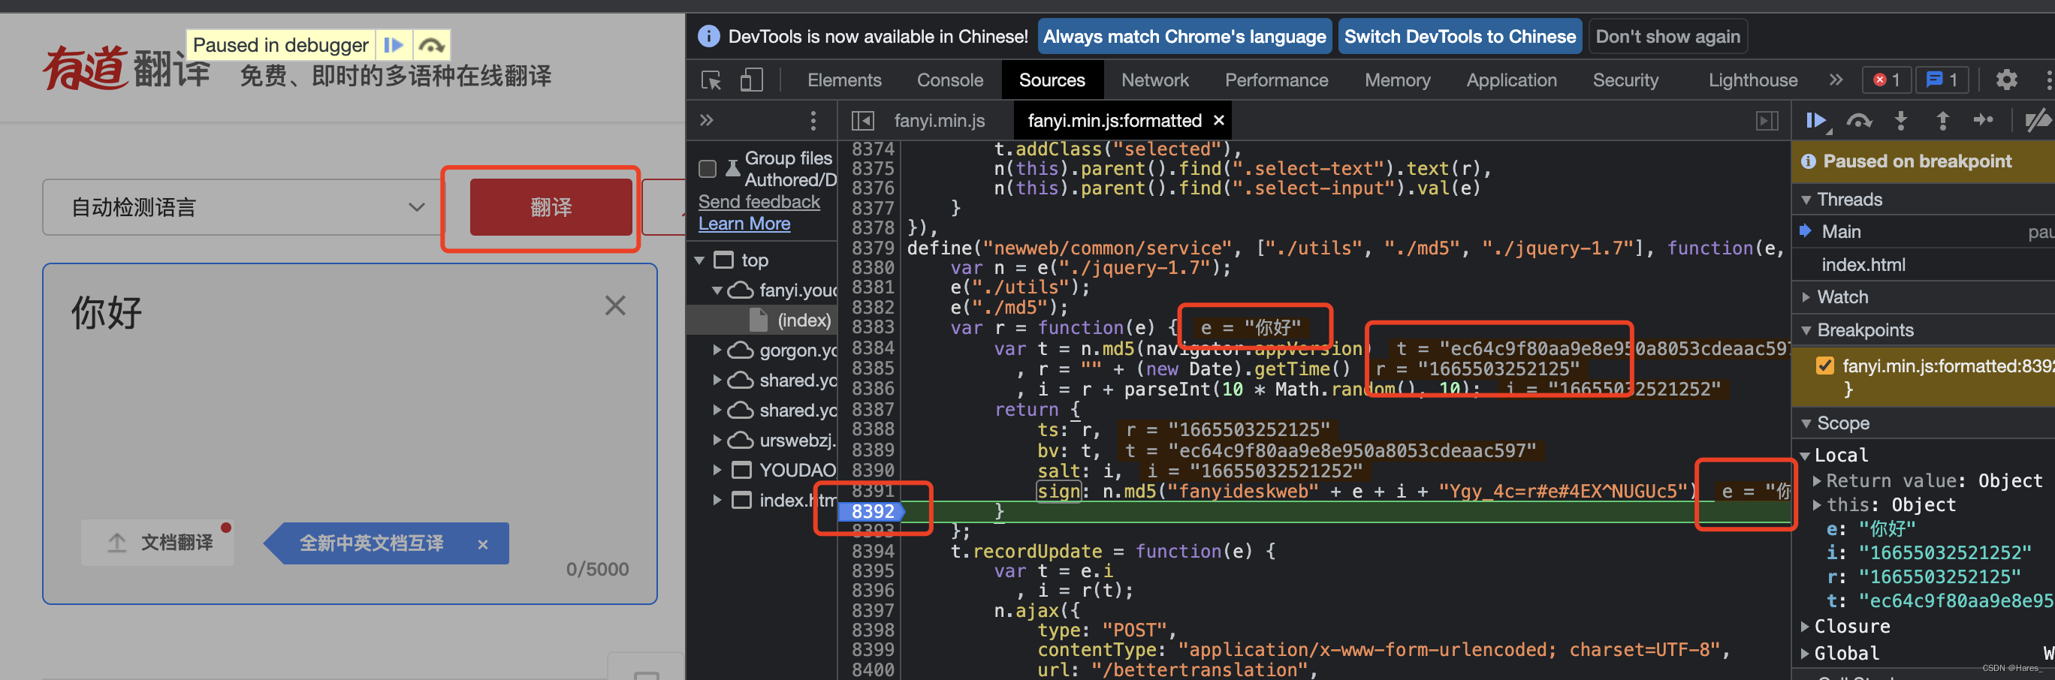This screenshot has width=2055, height=680.
Task: Open Learn More link
Action: (744, 224)
